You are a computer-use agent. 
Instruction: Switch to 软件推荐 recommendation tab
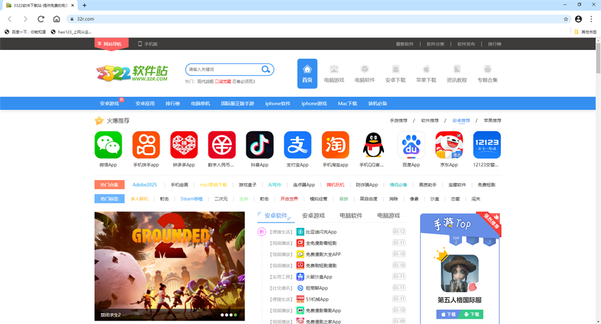(429, 121)
